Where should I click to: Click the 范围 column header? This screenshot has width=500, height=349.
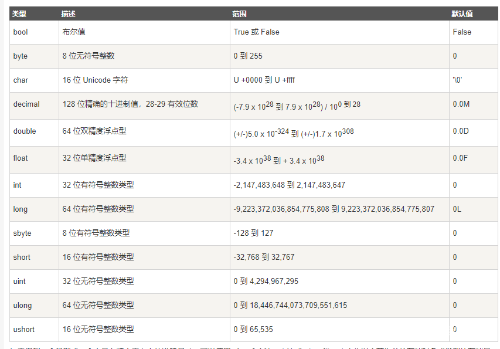[x=239, y=13]
